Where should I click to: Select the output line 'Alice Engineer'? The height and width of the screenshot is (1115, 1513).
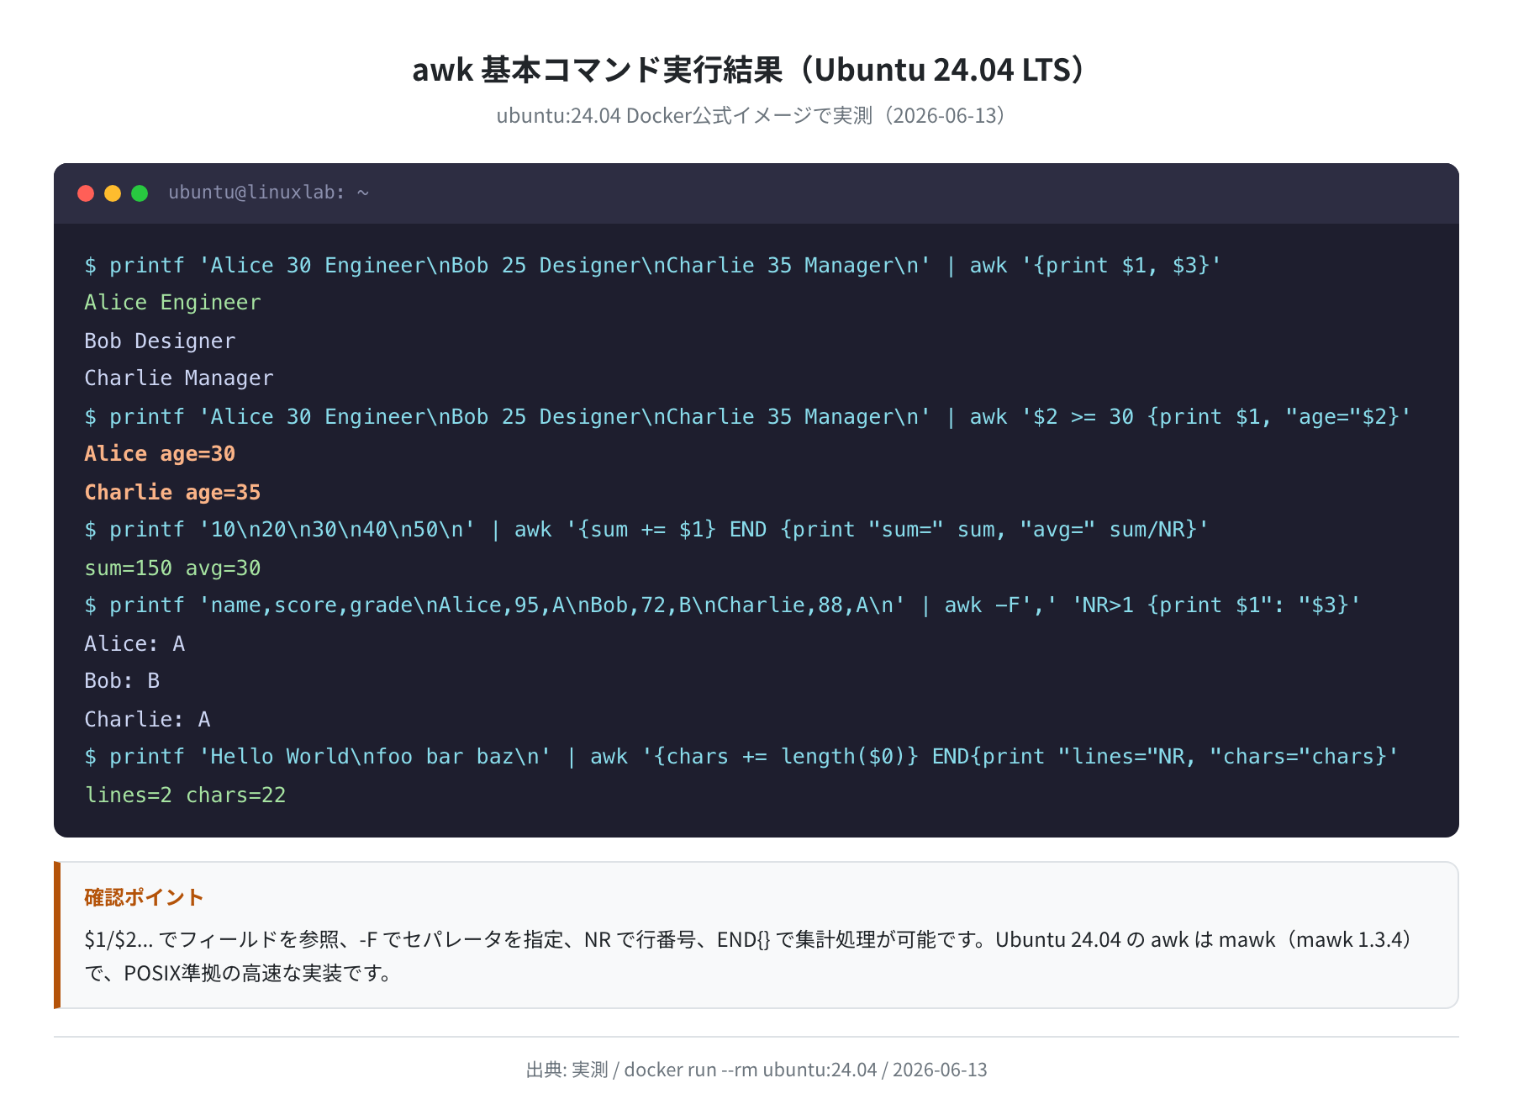pos(172,303)
